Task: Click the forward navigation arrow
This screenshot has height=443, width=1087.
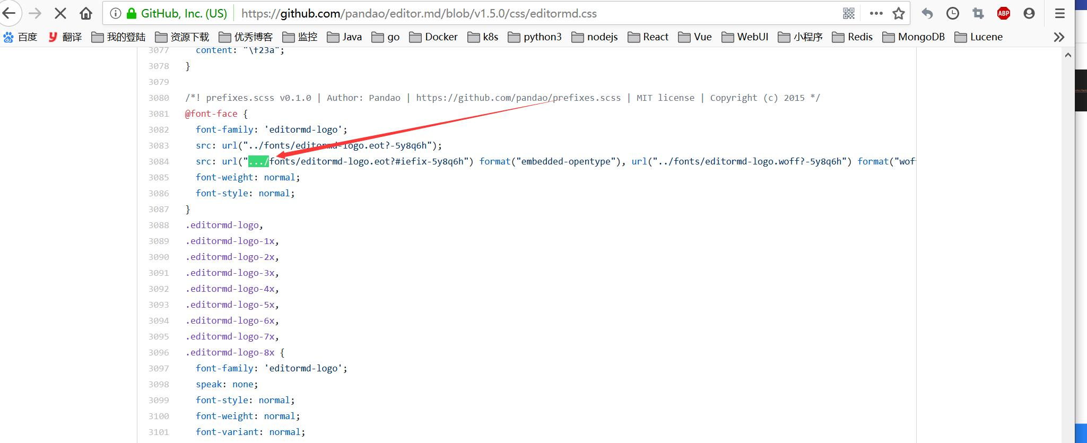Action: click(35, 13)
